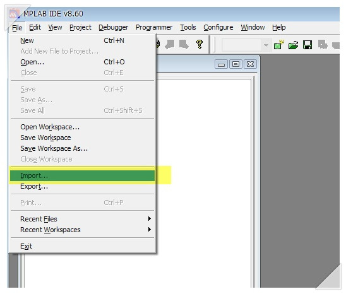Open the View menu

(x=55, y=27)
